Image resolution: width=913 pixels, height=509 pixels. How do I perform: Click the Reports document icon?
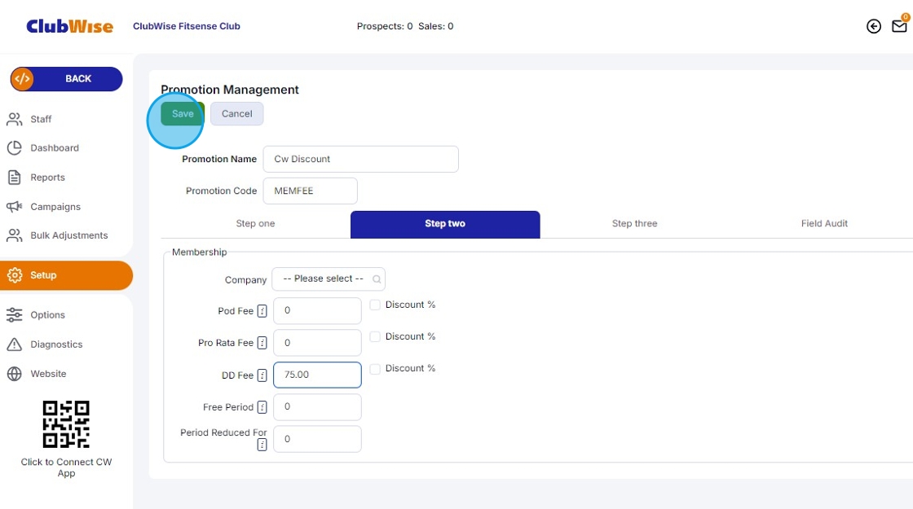[15, 178]
